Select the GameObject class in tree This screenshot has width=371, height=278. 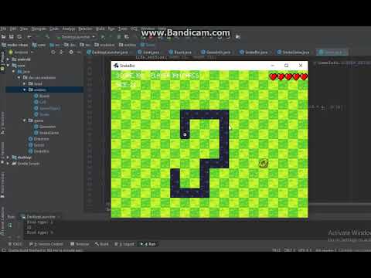click(x=50, y=108)
